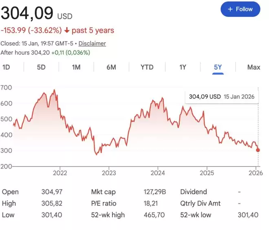
Task: Click the P/E ratio label
Action: (x=105, y=203)
